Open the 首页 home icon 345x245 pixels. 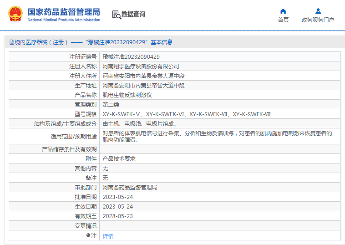pyautogui.click(x=283, y=11)
